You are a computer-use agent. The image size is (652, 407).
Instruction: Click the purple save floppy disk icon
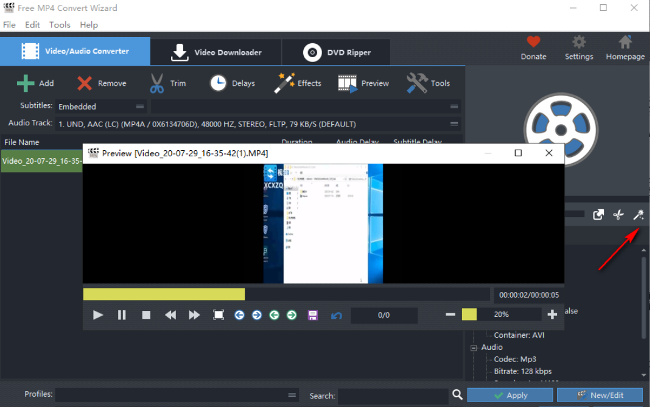pos(313,315)
